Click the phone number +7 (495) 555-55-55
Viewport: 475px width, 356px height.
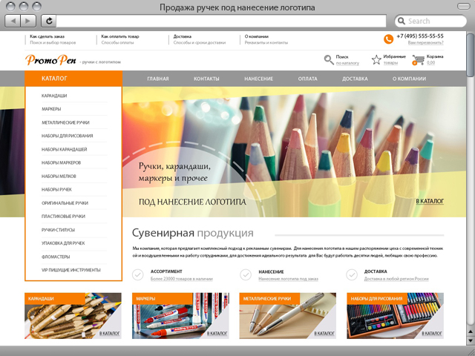(420, 36)
